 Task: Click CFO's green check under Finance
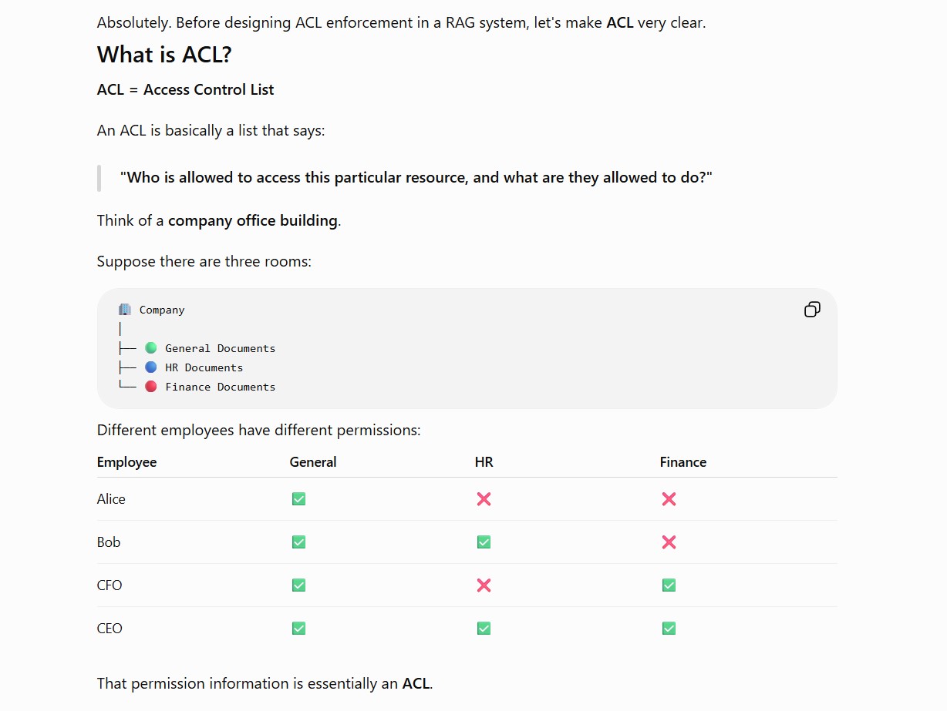[x=669, y=585]
